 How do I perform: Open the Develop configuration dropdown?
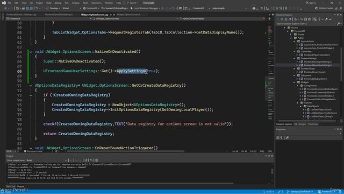[x=54, y=8]
